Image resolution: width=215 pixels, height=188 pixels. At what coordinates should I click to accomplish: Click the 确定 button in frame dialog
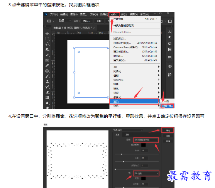pos(168,130)
